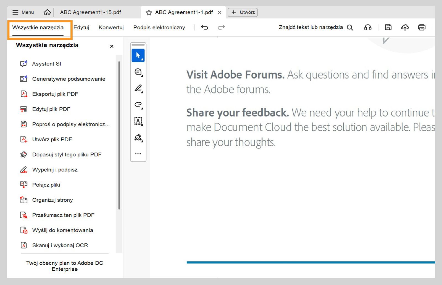The image size is (442, 285).
Task: Expand the three dots more tools menu
Action: [x=138, y=153]
